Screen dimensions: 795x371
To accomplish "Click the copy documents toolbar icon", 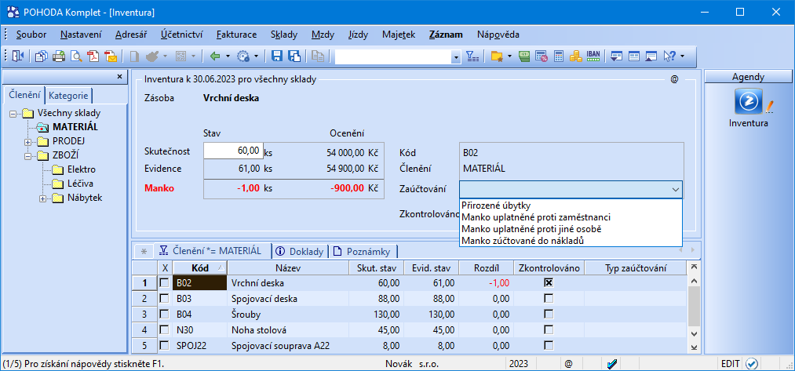I will pos(41,56).
